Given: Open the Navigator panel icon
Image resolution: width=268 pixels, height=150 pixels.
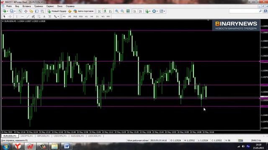Looking at the screenshot, I should tap(31, 11).
